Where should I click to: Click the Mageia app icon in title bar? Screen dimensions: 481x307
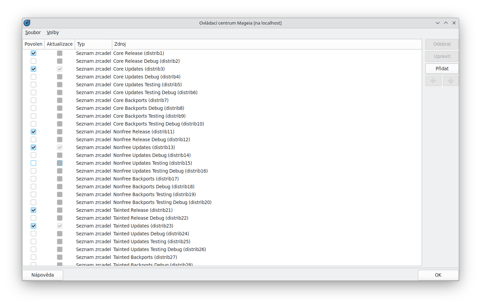[x=27, y=23]
